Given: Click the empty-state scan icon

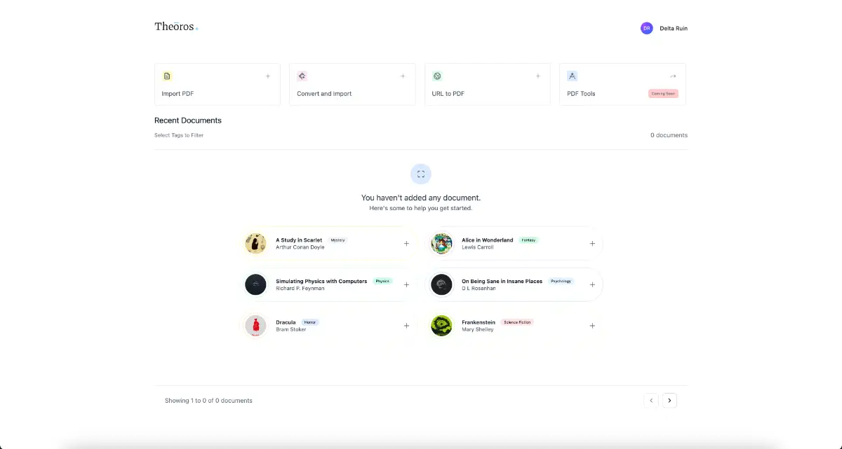Looking at the screenshot, I should (421, 174).
